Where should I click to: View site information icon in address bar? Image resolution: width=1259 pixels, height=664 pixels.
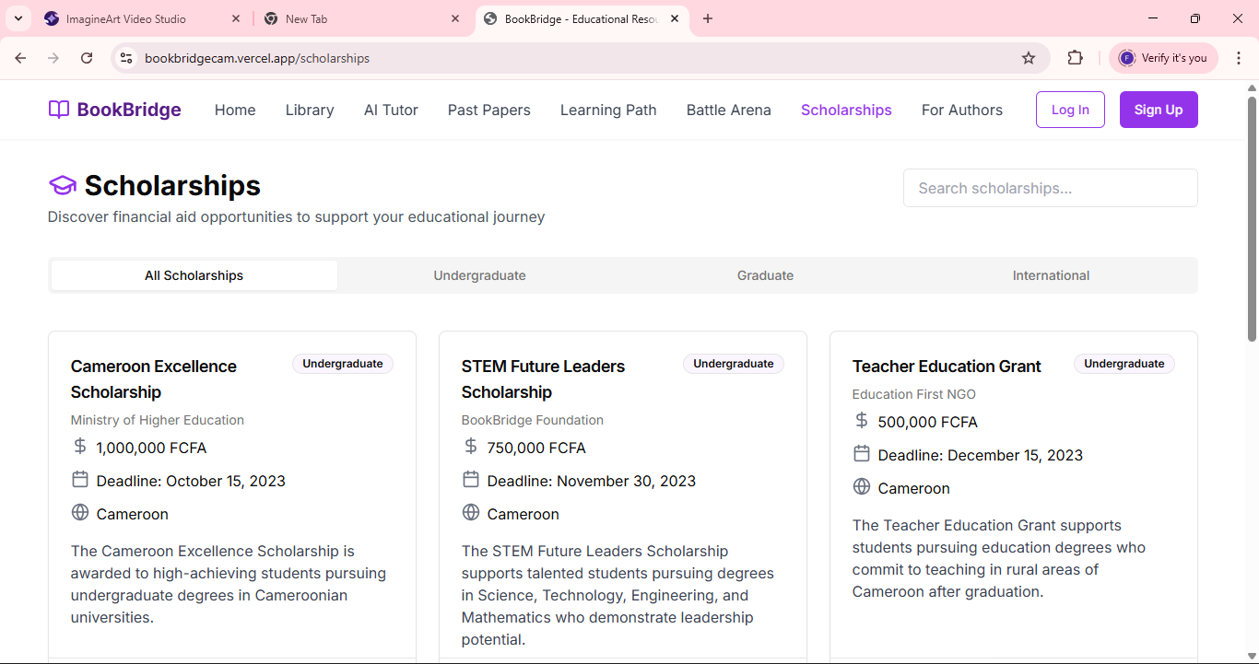(x=126, y=58)
